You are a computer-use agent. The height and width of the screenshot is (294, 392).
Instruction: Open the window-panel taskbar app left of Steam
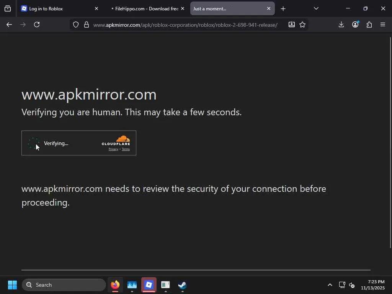point(165,285)
